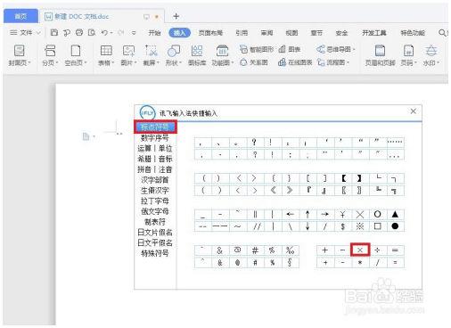
Task: Insert the 》 double right angle bracket
Action: tap(290, 190)
